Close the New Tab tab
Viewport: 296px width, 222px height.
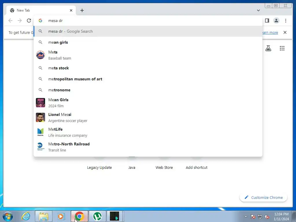click(x=71, y=10)
